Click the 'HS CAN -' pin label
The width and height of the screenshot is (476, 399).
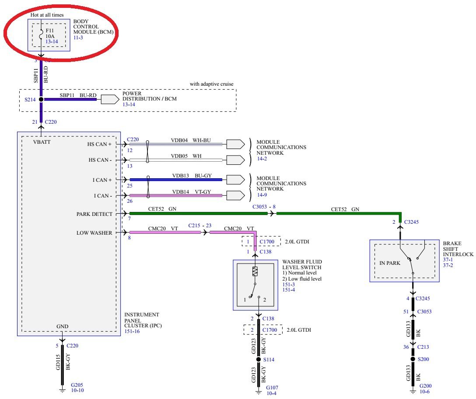[x=100, y=160]
